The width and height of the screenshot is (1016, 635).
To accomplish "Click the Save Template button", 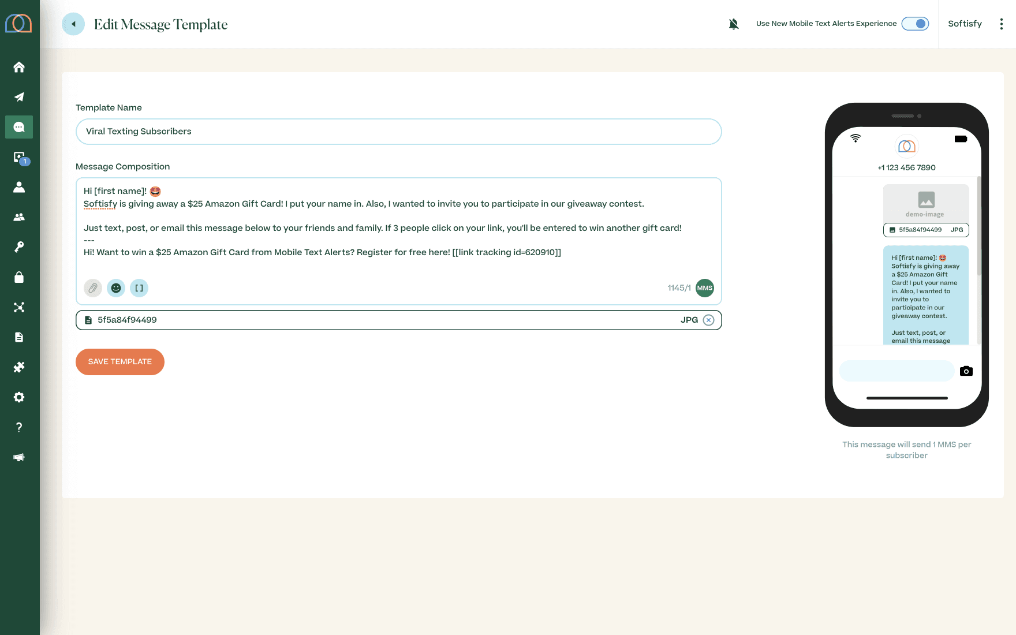I will coord(120,362).
